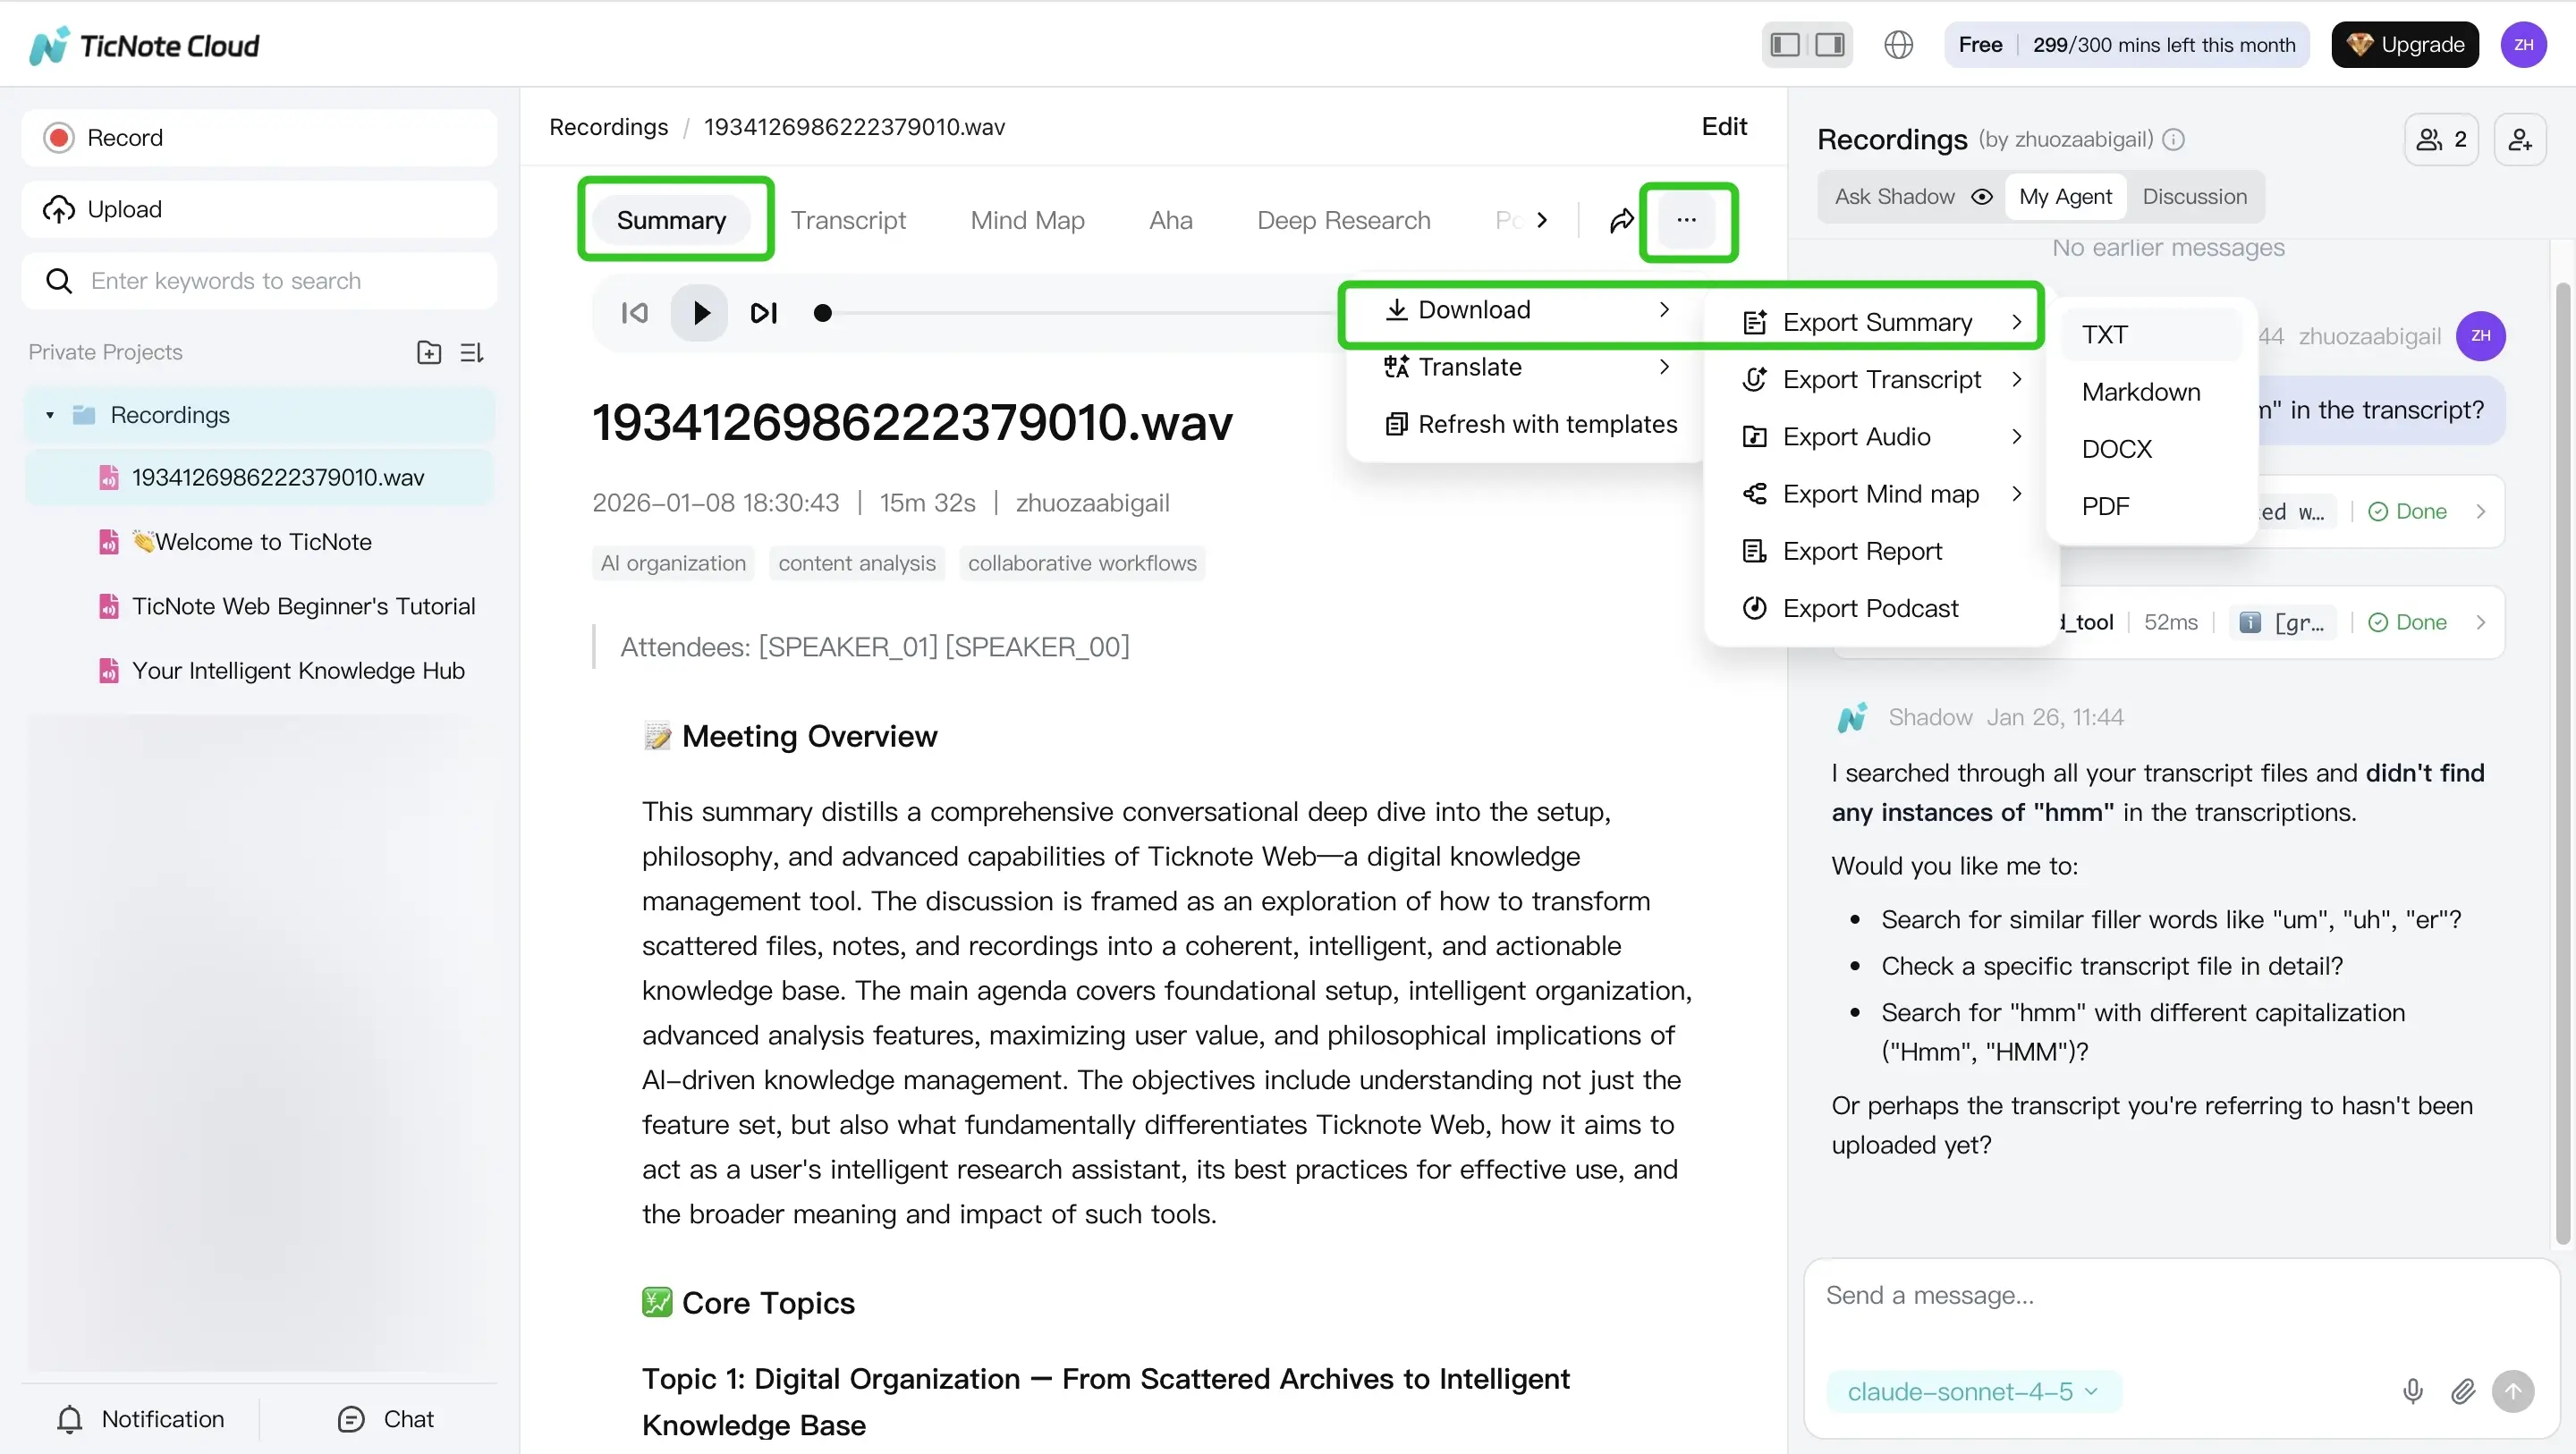This screenshot has width=2576, height=1454.
Task: Toggle the eye visibility next to Ask Shadow
Action: [x=1982, y=196]
